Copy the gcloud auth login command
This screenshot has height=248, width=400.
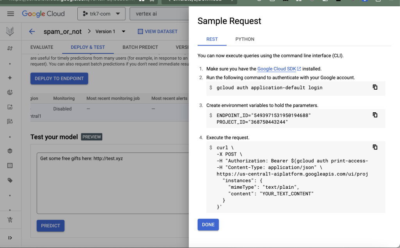pos(375,87)
